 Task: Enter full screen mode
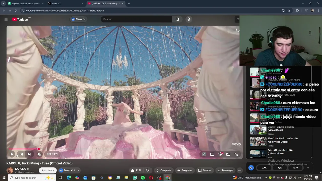point(236,154)
